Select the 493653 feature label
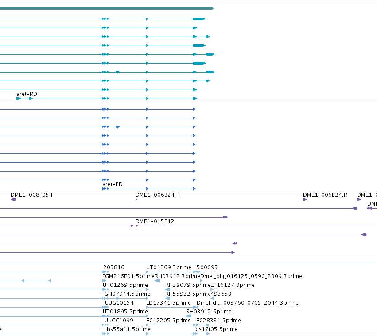377x336 pixels. pos(221,294)
